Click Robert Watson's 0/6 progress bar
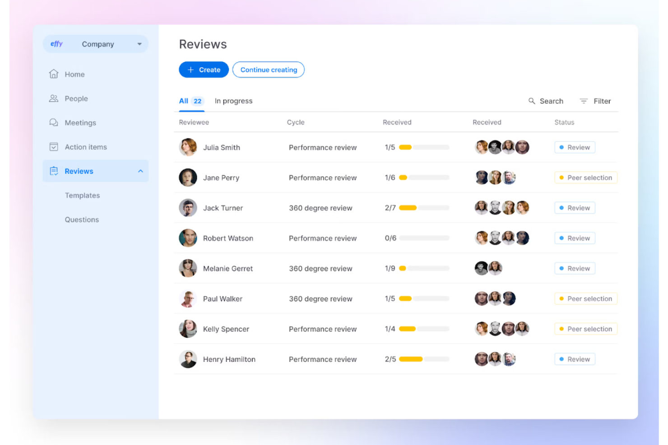Screen dimensions: 668x445 point(424,238)
